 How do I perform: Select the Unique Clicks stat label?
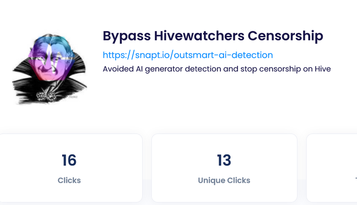(224, 180)
